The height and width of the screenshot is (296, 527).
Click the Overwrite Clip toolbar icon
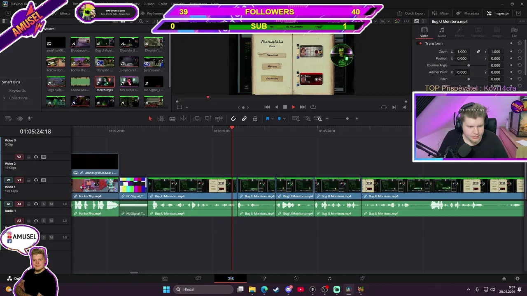coord(208,119)
